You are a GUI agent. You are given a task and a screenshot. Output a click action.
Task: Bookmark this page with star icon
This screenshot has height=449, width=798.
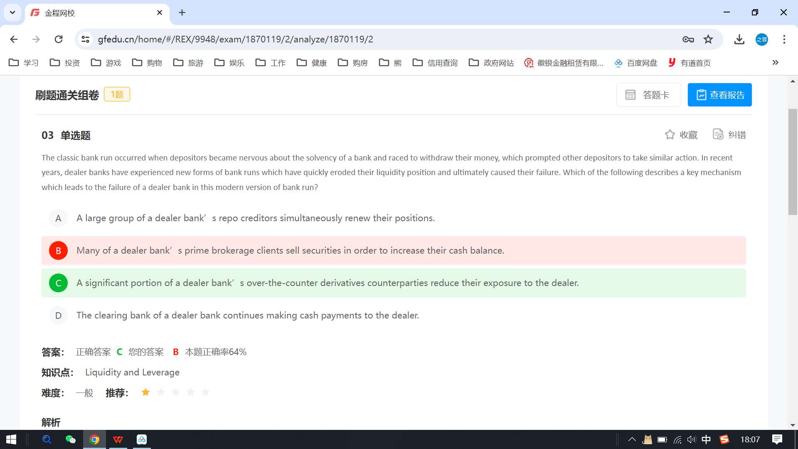708,39
